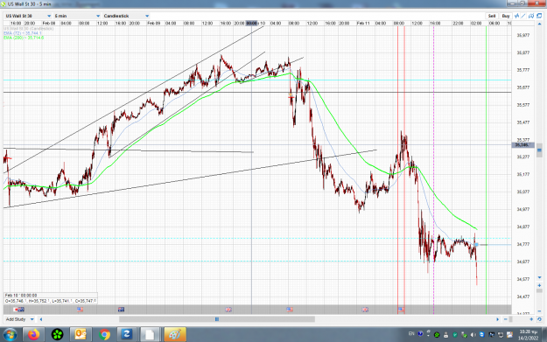The image size is (547, 342).
Task: Open Firefox from the taskbar
Action: click(x=34, y=335)
